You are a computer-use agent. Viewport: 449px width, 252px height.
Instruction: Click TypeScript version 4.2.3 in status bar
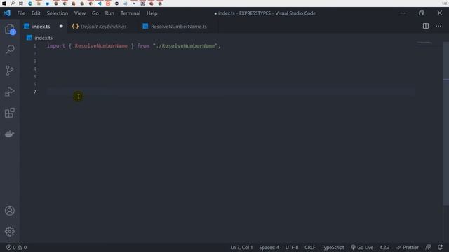click(x=384, y=247)
